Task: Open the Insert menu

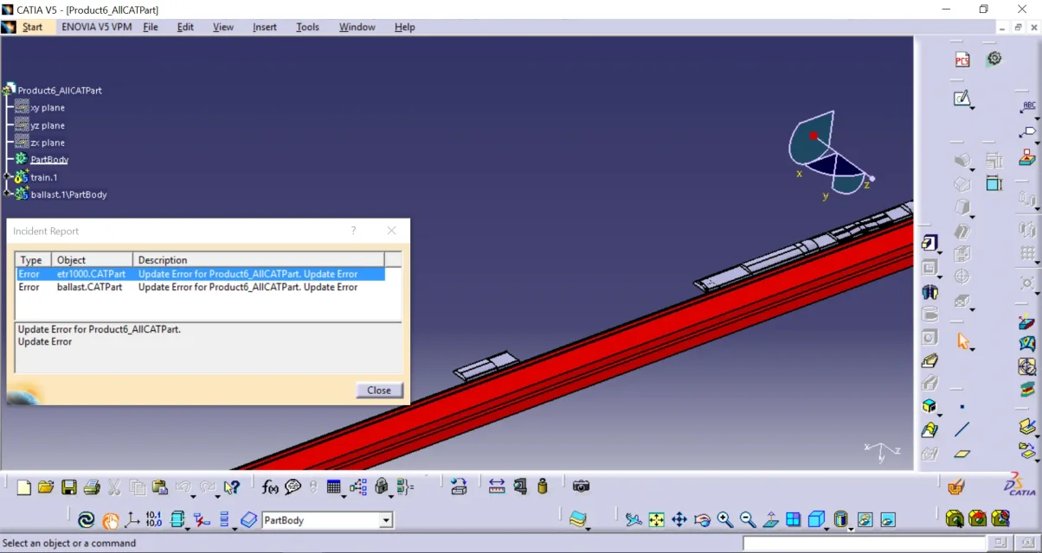Action: tap(264, 27)
